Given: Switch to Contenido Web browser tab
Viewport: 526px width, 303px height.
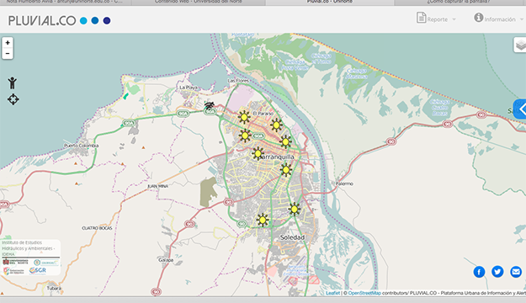Looking at the screenshot, I should point(199,2).
